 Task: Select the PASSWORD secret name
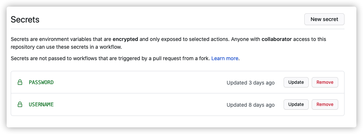pyautogui.click(x=41, y=82)
